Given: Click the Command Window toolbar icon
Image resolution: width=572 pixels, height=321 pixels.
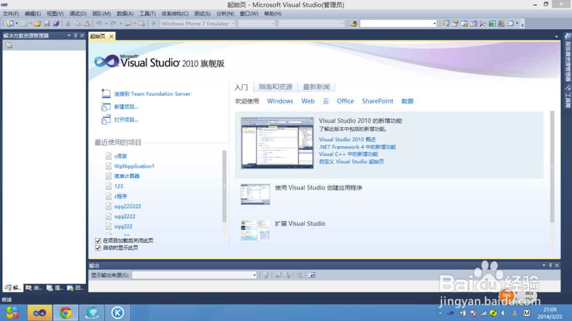Looking at the screenshot, I should pyautogui.click(x=510, y=23).
